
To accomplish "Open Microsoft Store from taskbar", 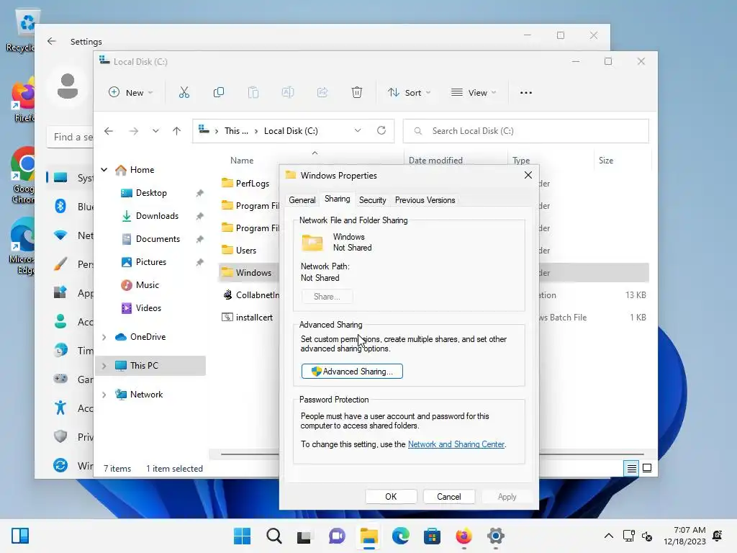I will coord(432,536).
